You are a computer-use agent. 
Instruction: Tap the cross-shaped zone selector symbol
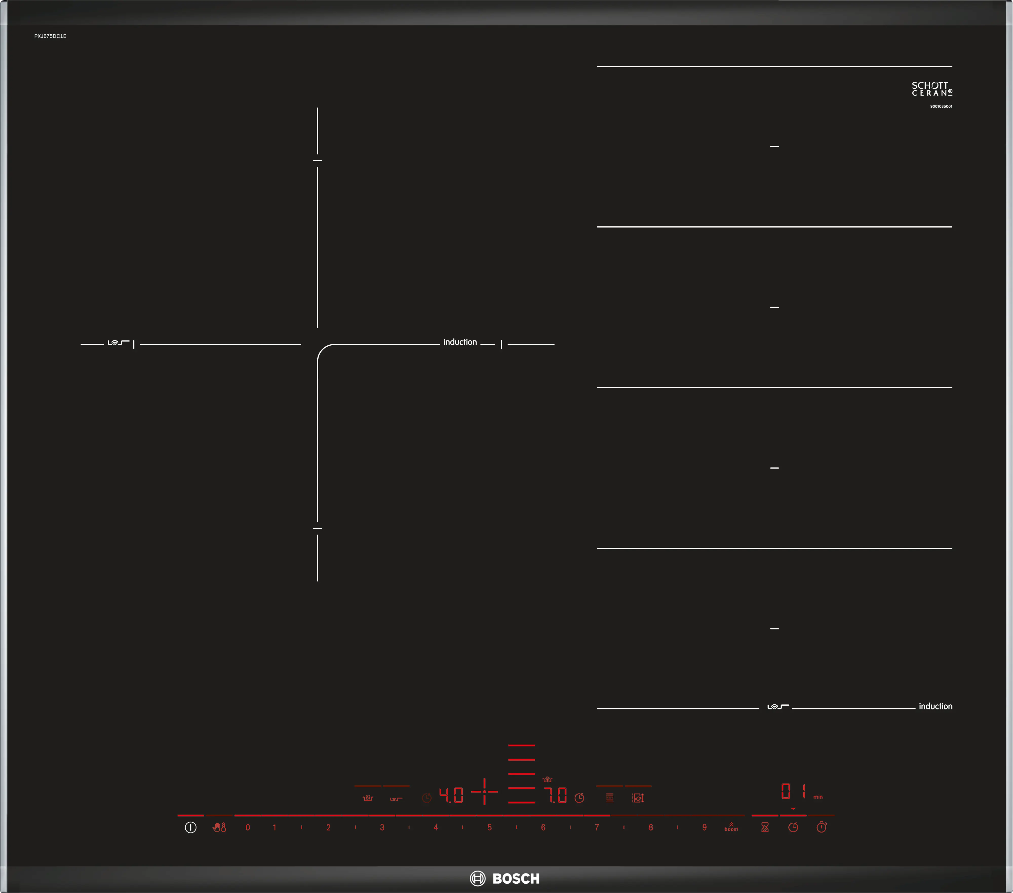pos(484,791)
